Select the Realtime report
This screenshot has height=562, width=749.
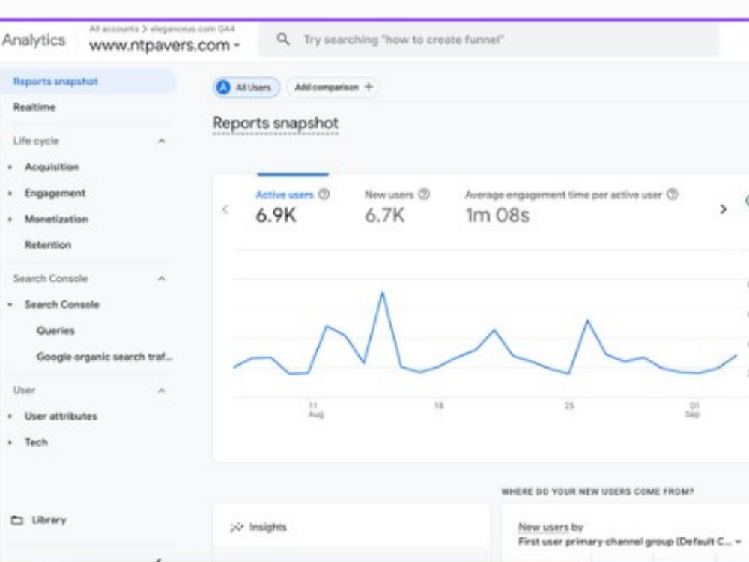click(34, 107)
